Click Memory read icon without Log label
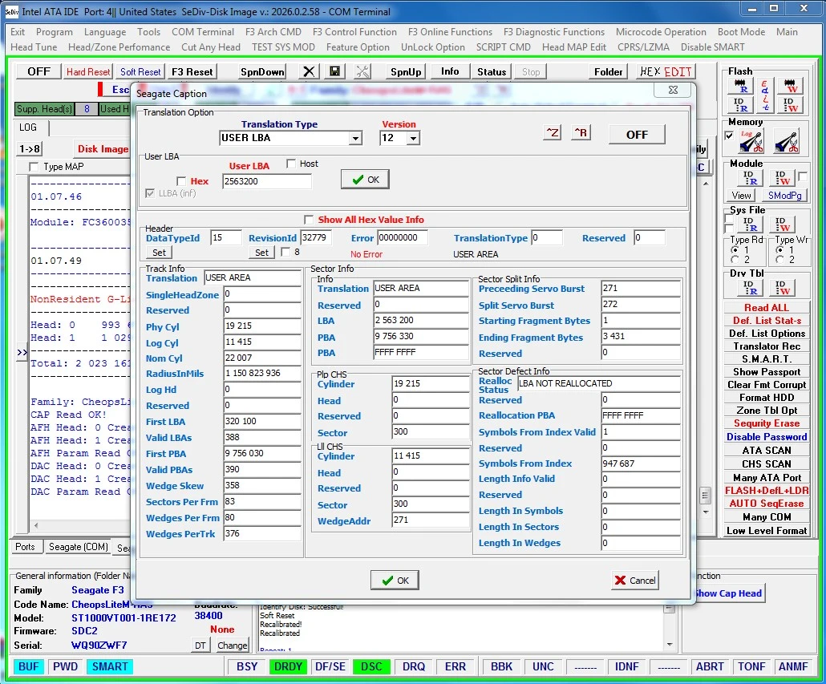 click(787, 141)
